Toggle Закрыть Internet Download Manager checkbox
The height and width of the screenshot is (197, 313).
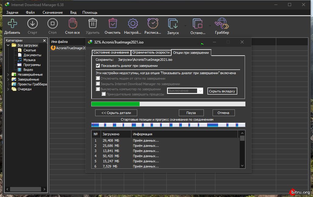pyautogui.click(x=98, y=83)
